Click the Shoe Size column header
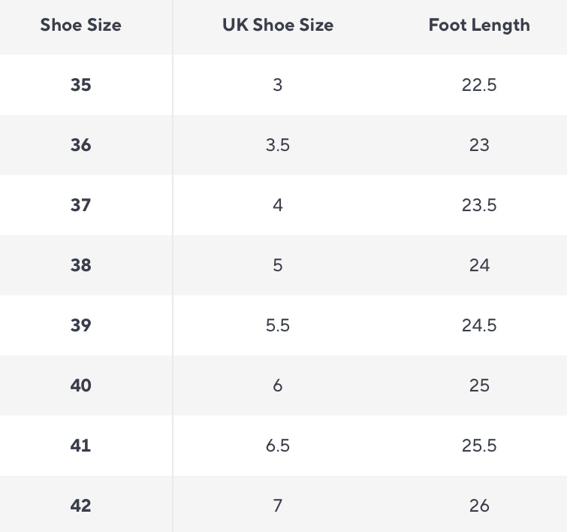 tap(80, 25)
